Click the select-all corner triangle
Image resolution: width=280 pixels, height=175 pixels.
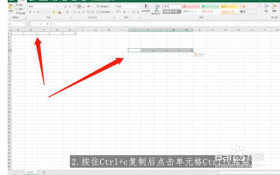tap(10, 30)
